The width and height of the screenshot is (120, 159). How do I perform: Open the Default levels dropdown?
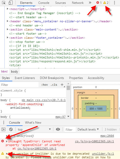pos(88,130)
